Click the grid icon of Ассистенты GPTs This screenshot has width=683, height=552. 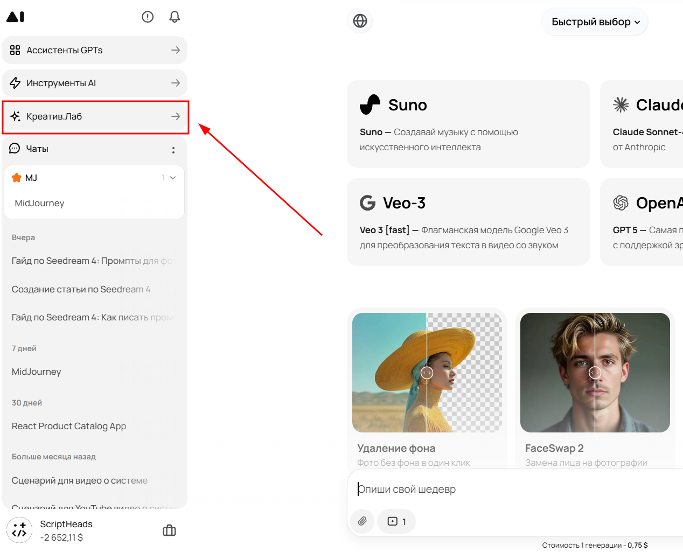pos(15,50)
